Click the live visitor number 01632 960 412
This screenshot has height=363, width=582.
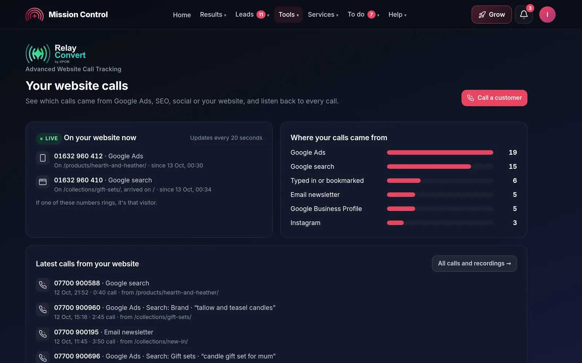point(78,156)
